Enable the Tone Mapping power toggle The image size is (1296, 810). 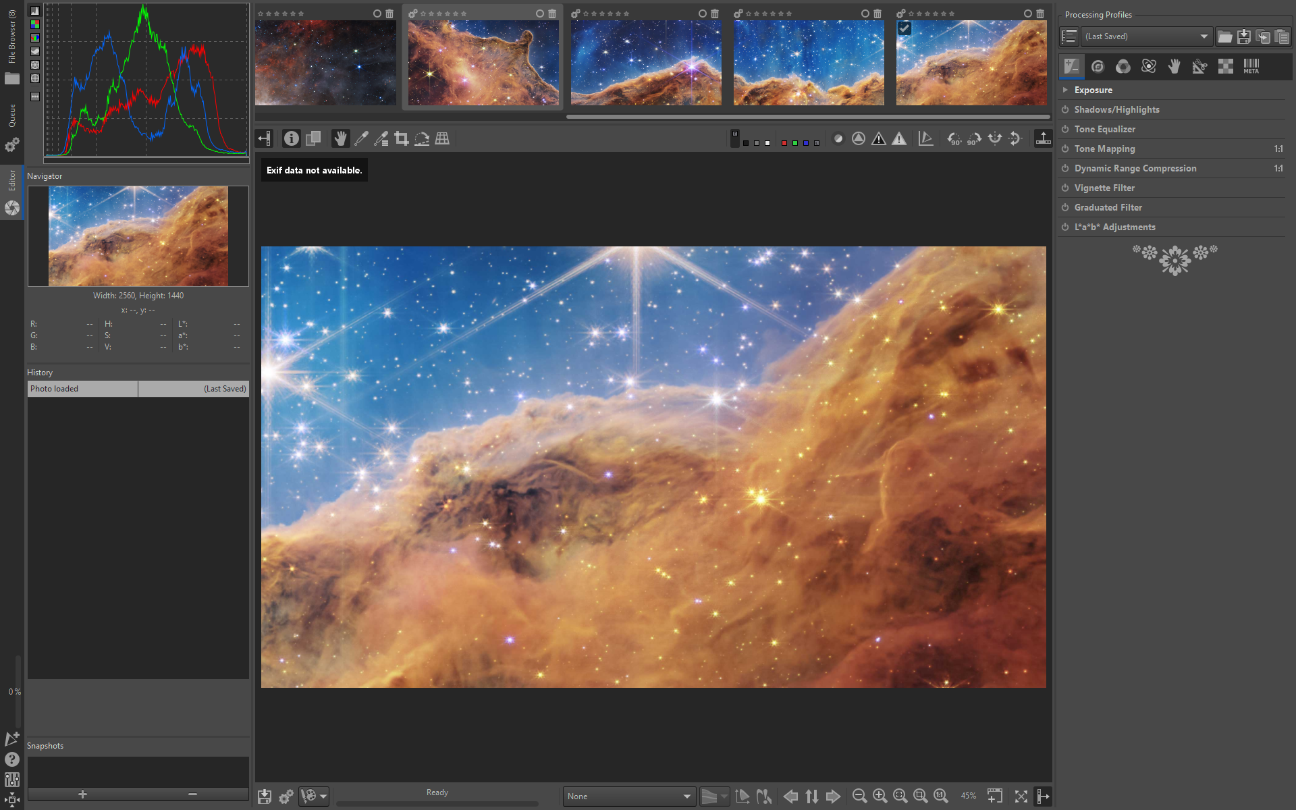pos(1065,149)
